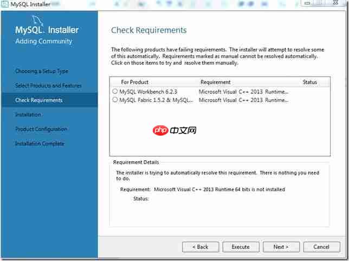Click the Requirement column header

click(x=216, y=82)
